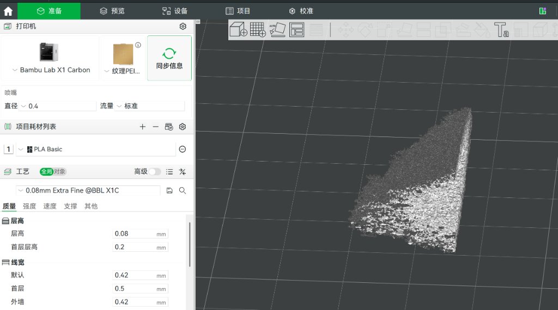
Task: Open the 其他 others settings tab
Action: [91, 206]
